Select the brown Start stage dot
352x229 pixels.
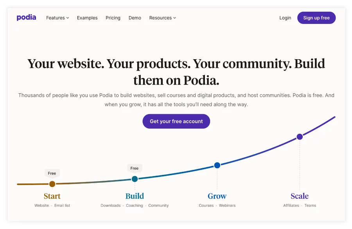52,184
